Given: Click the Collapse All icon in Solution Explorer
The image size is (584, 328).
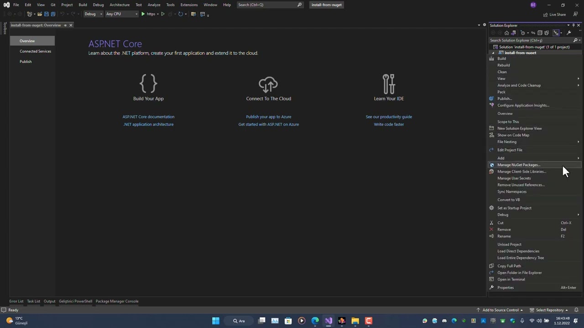Looking at the screenshot, I should tap(540, 33).
